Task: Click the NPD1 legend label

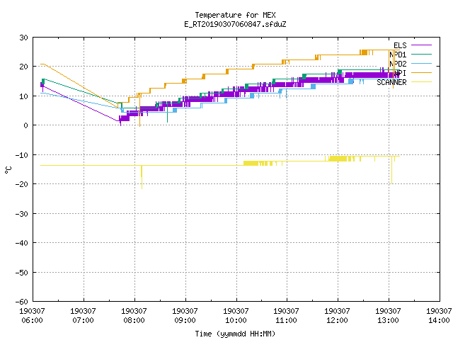Action: (x=398, y=55)
